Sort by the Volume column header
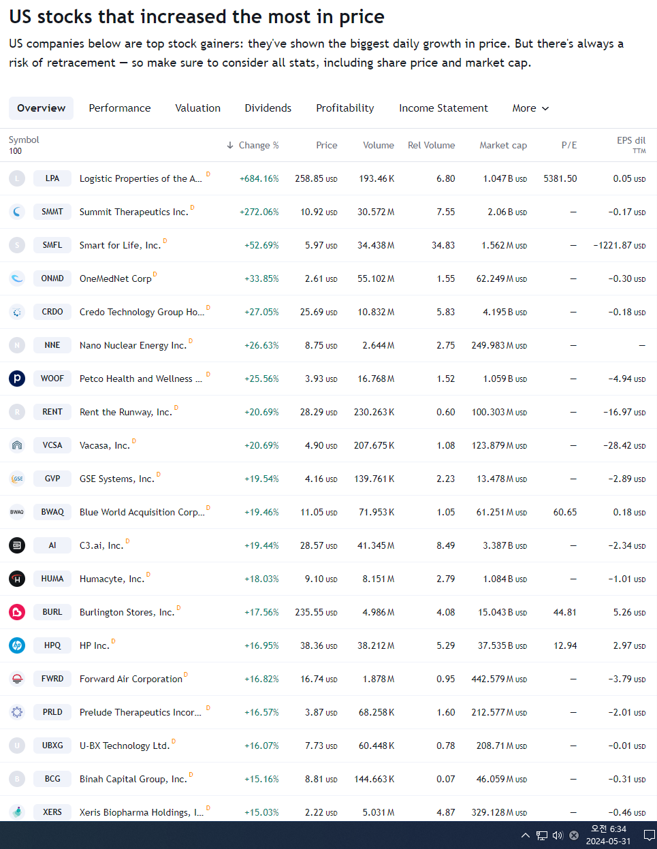Viewport: 657px width, 849px height. [x=379, y=145]
